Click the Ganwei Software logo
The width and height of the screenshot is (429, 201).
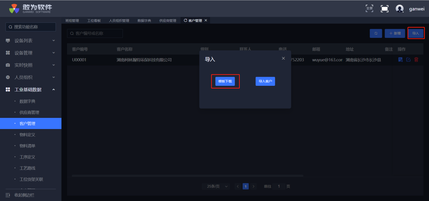[31, 8]
